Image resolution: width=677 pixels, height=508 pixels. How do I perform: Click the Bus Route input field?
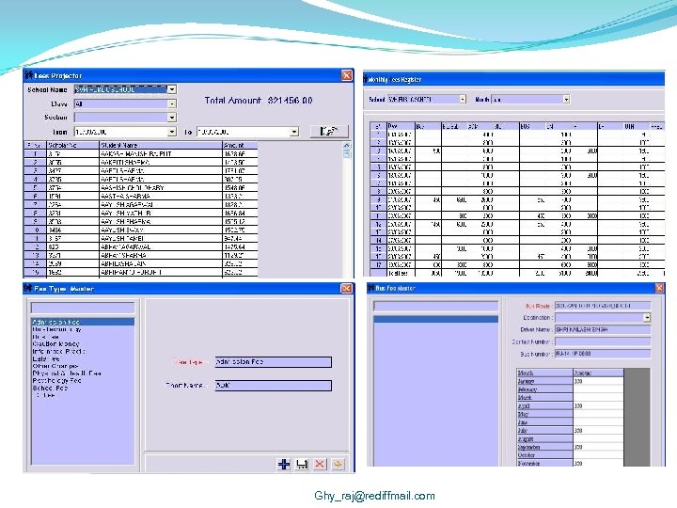click(x=603, y=306)
